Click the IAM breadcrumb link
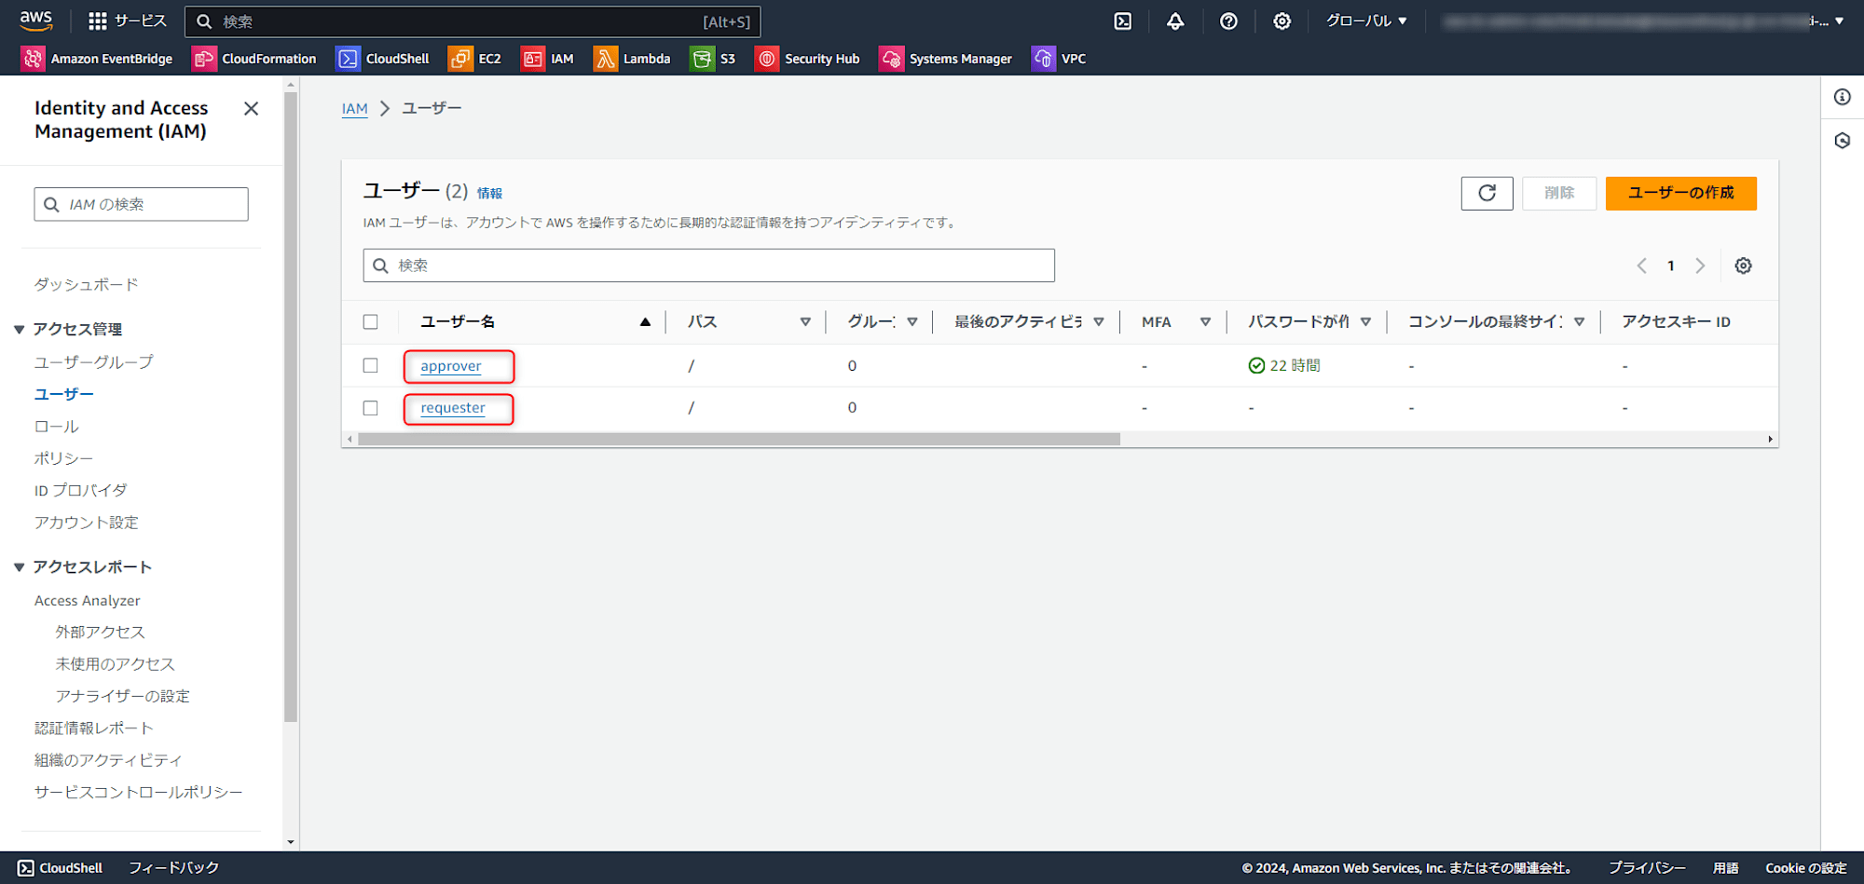1864x884 pixels. click(x=354, y=108)
